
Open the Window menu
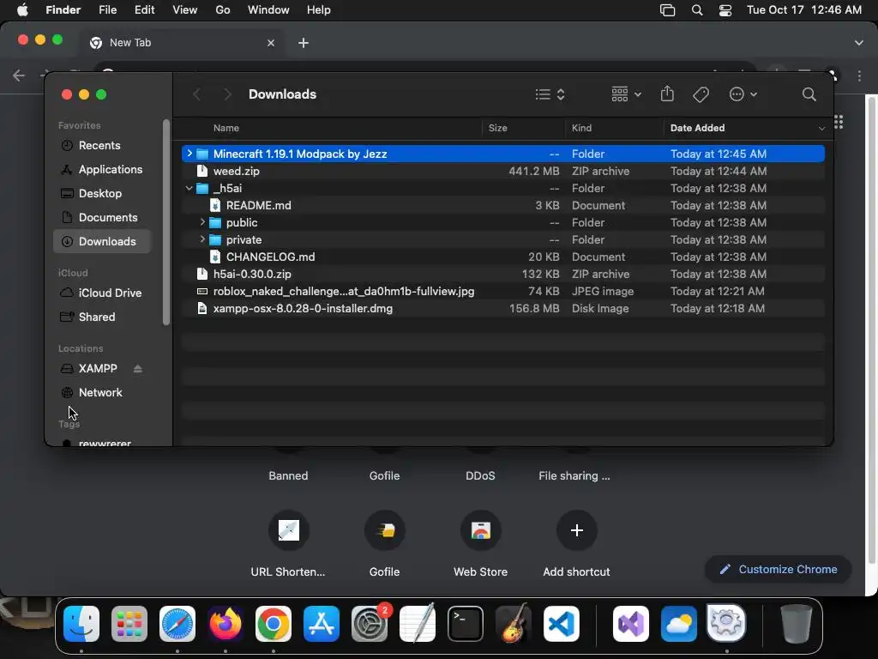coord(268,10)
